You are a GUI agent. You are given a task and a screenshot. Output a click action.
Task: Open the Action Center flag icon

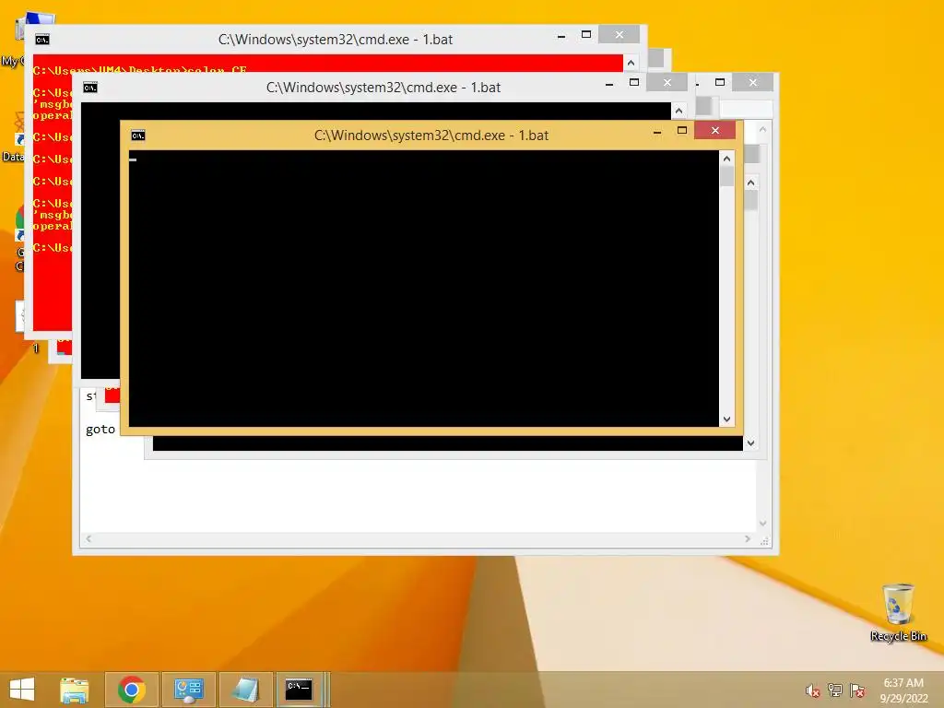857,690
